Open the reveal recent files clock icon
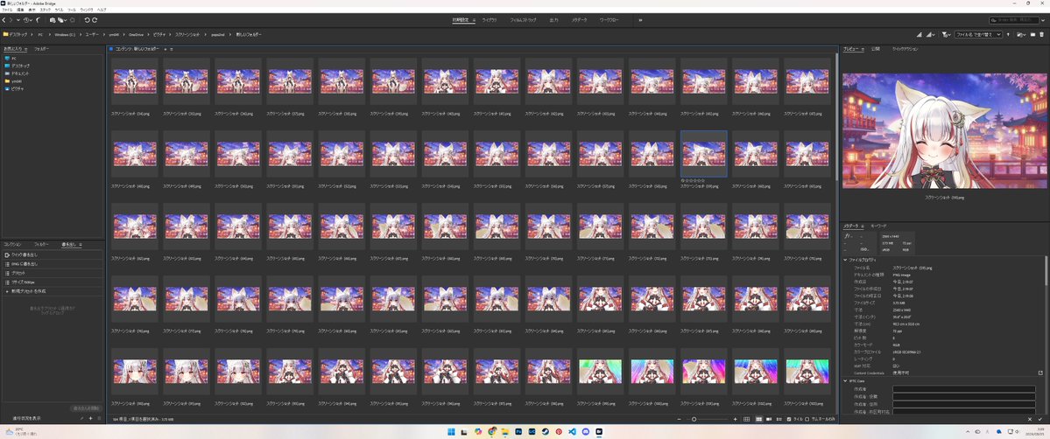1050x439 pixels. click(x=26, y=20)
